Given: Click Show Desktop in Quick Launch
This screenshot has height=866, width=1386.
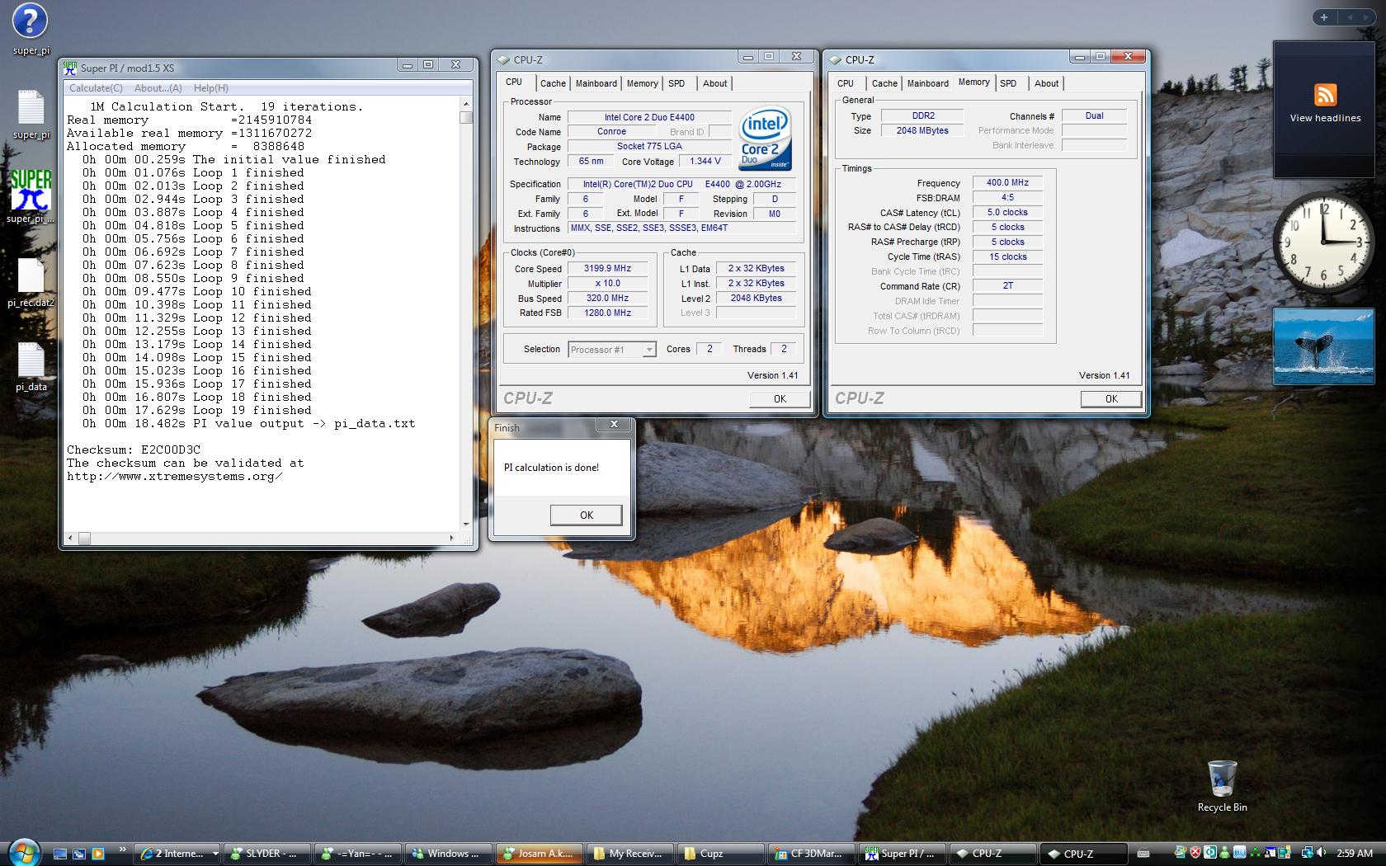Looking at the screenshot, I should pyautogui.click(x=60, y=854).
